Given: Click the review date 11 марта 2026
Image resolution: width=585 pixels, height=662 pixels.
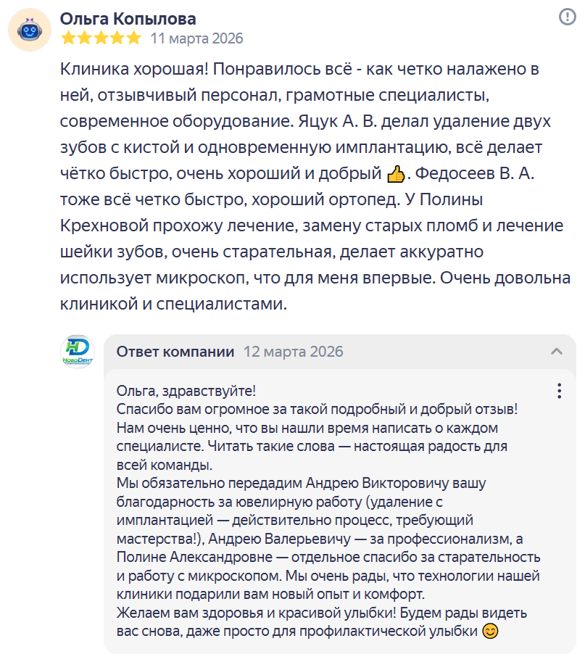Looking at the screenshot, I should coord(196,38).
